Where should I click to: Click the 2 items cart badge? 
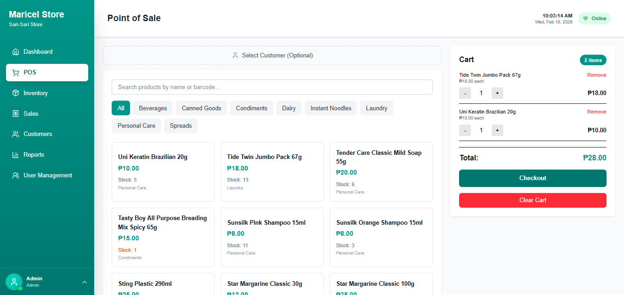(593, 60)
